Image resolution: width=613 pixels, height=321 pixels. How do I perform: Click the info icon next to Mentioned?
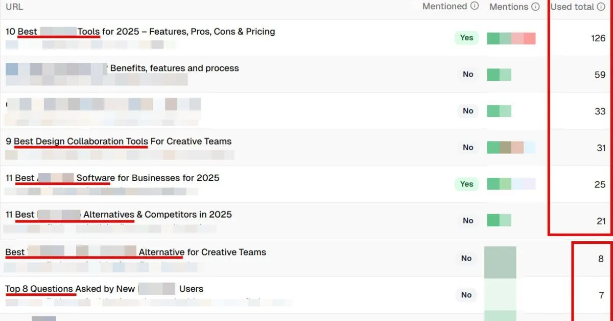tap(475, 6)
